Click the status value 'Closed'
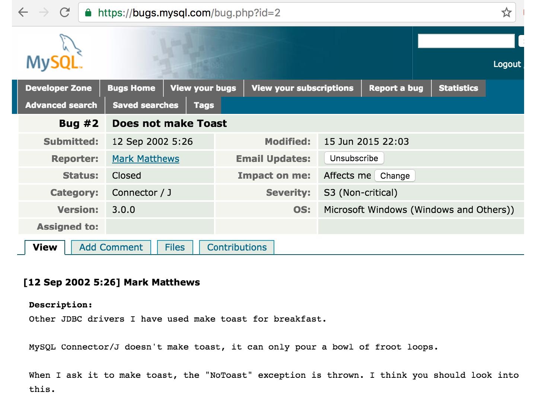This screenshot has height=402, width=536. 127,176
